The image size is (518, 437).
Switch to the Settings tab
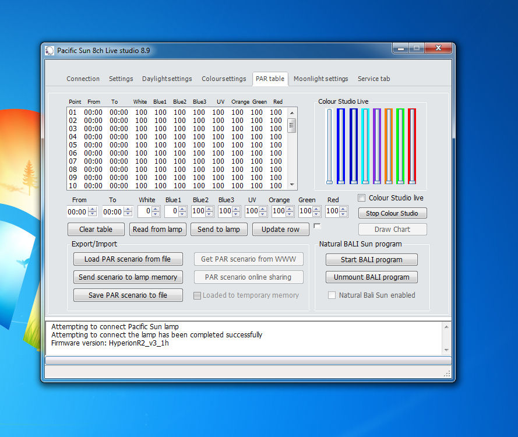tap(121, 79)
